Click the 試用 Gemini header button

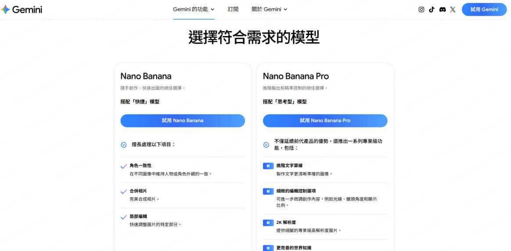point(484,10)
